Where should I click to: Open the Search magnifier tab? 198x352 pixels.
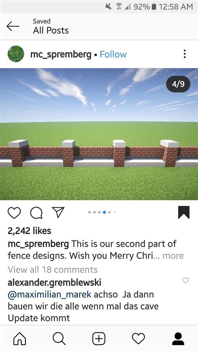coord(59,339)
